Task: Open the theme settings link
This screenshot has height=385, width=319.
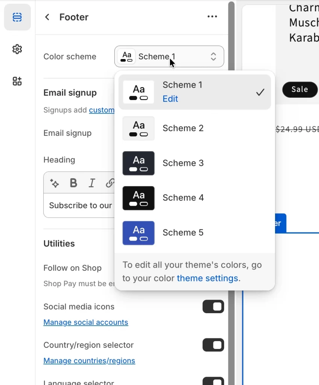Action: pos(207,278)
